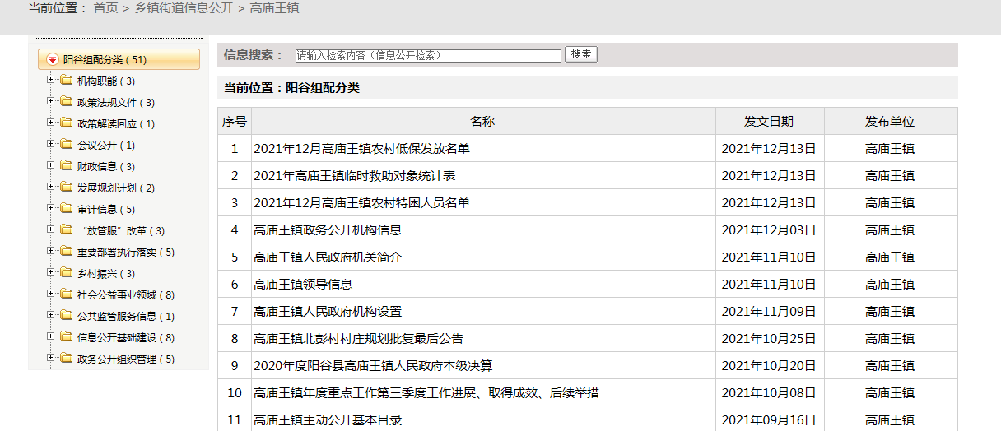Viewport: 1001px width, 431px height.
Task: Click folder icon next to 政务公开组织管理
Action: pyautogui.click(x=66, y=359)
